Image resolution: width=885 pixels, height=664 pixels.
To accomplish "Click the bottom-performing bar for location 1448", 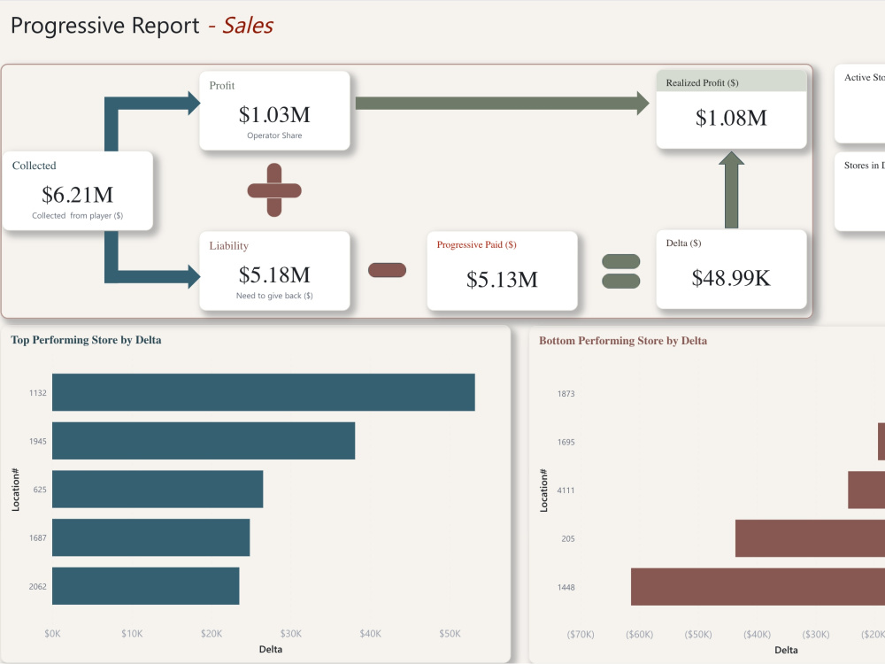I will click(x=758, y=587).
